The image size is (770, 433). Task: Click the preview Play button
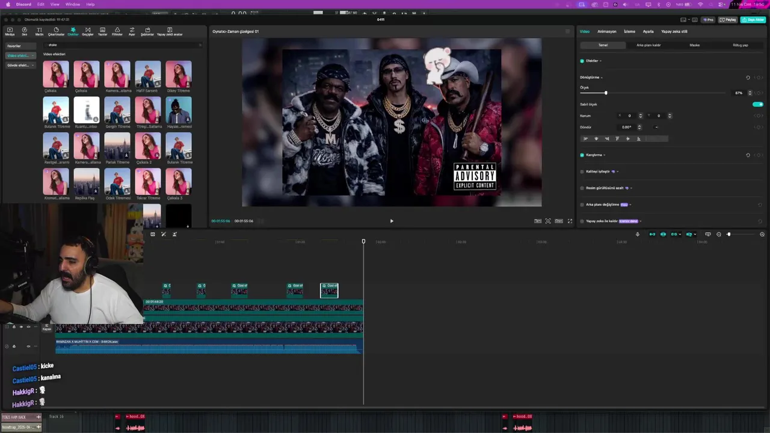tap(392, 221)
